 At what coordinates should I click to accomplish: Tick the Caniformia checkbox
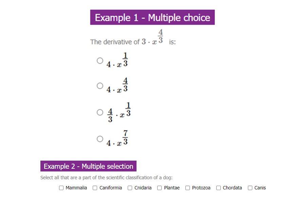click(95, 188)
